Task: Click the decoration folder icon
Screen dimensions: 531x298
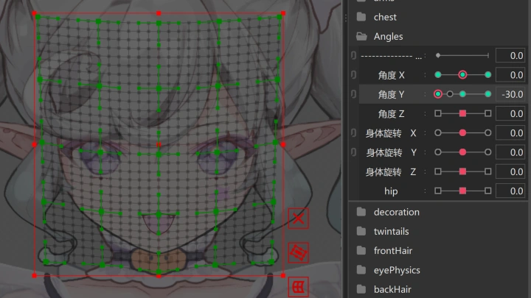Action: click(361, 212)
